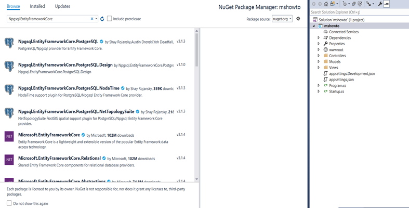
Task: Click the View Class Diagram branch icon
Action: click(x=368, y=4)
